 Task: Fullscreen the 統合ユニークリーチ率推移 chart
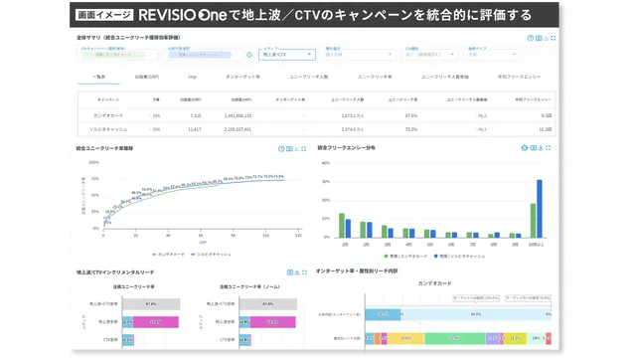click(x=304, y=149)
